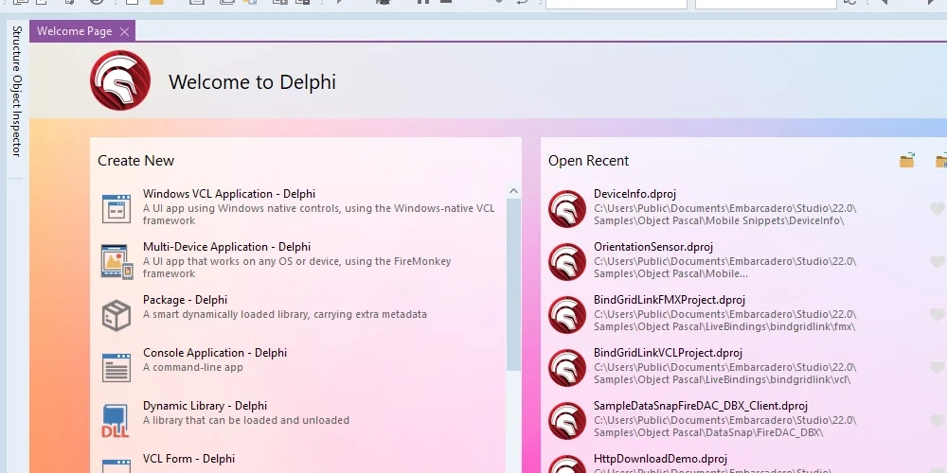Expand the Object Inspector side panel
Image resolution: width=947 pixels, height=473 pixels.
(x=17, y=115)
